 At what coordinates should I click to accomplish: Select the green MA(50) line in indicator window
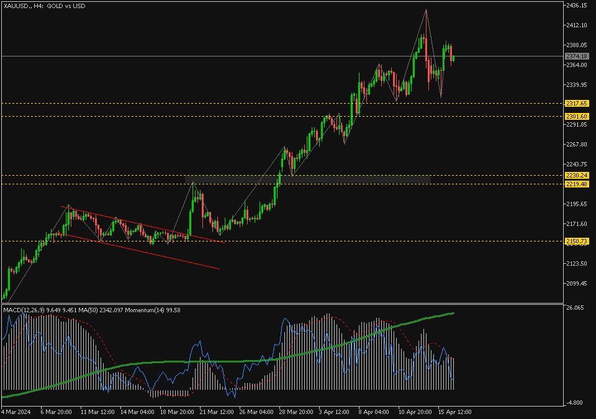coord(186,361)
